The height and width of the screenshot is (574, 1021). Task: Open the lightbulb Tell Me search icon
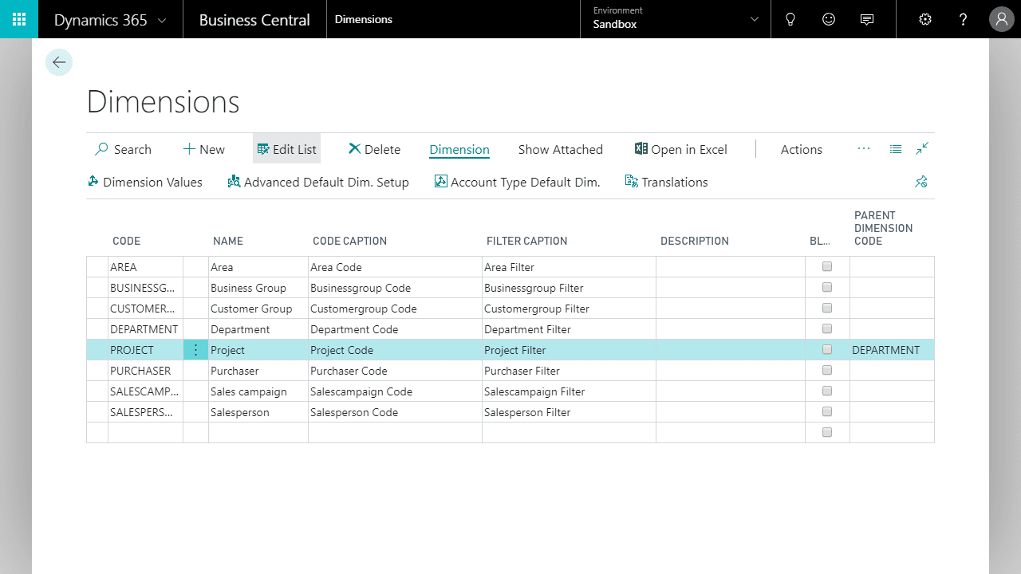[x=790, y=19]
